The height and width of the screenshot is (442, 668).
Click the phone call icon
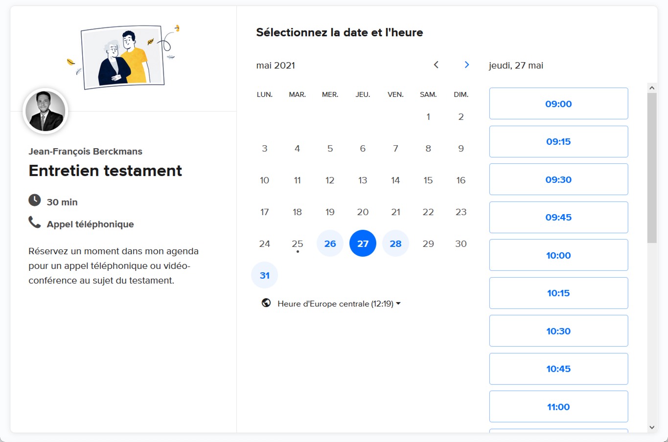(34, 223)
